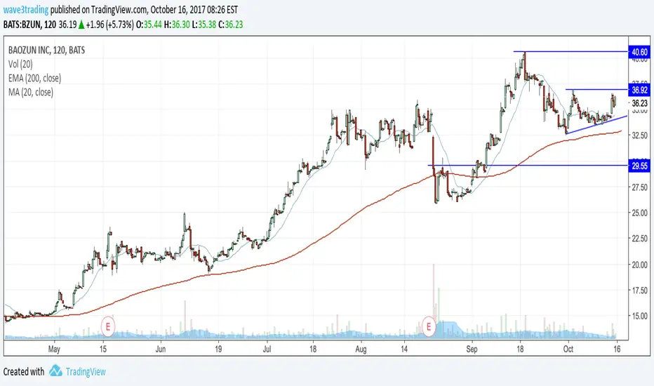Click the 27.50 price axis label
The image size is (654, 386).
coord(639,187)
